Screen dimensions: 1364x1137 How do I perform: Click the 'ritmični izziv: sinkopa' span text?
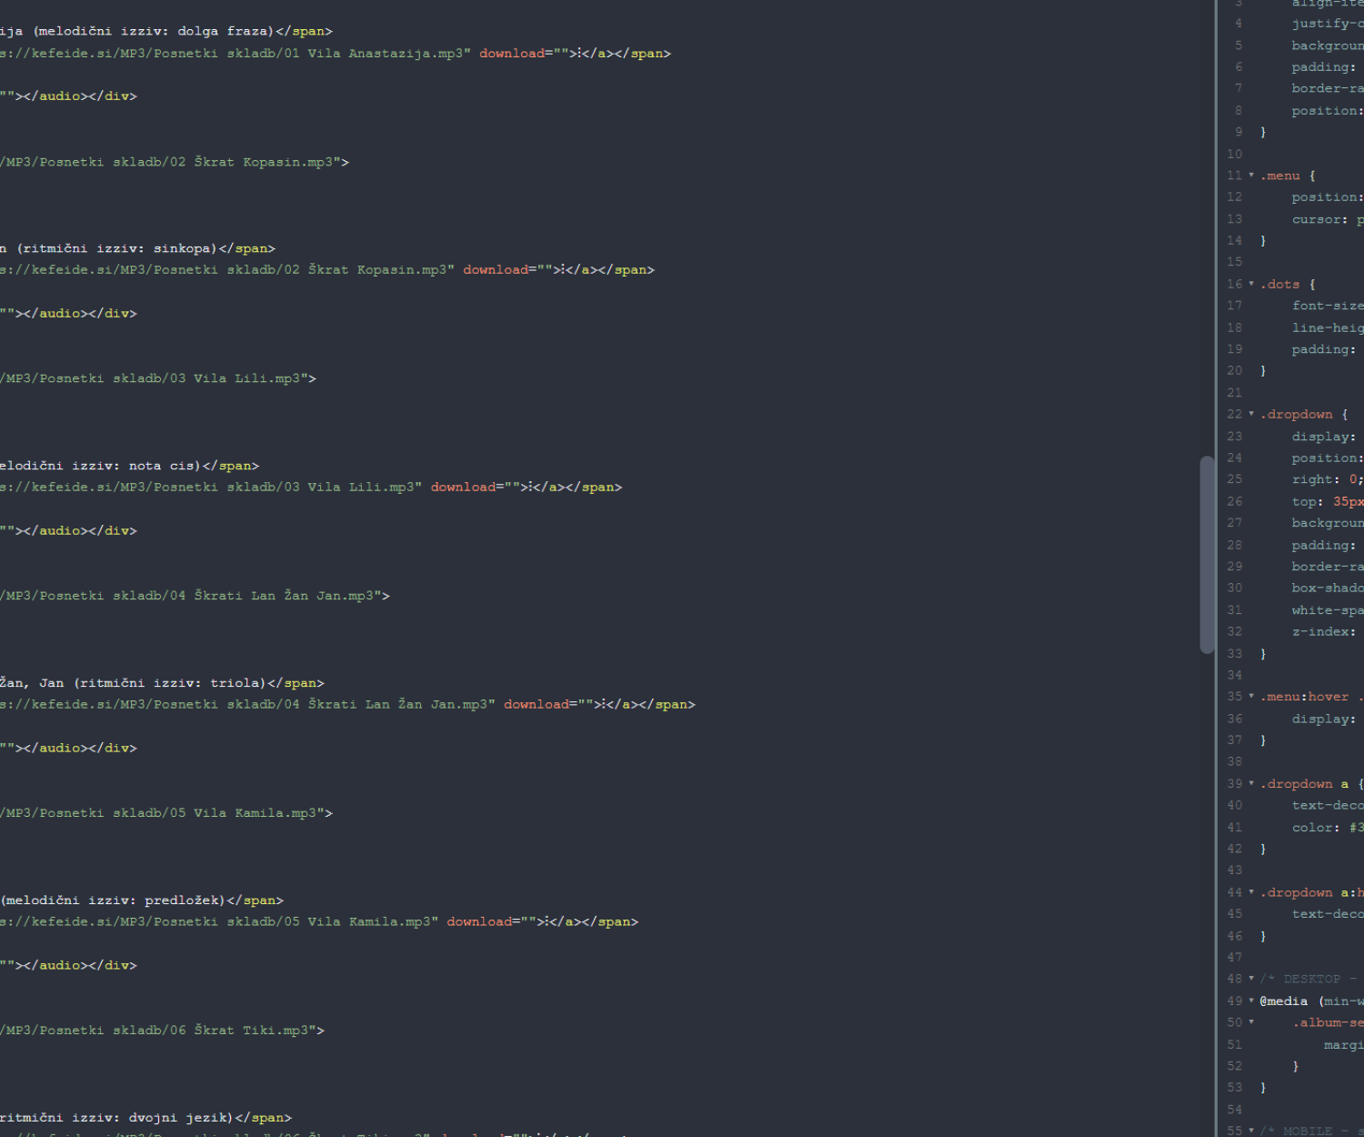pyautogui.click(x=118, y=248)
